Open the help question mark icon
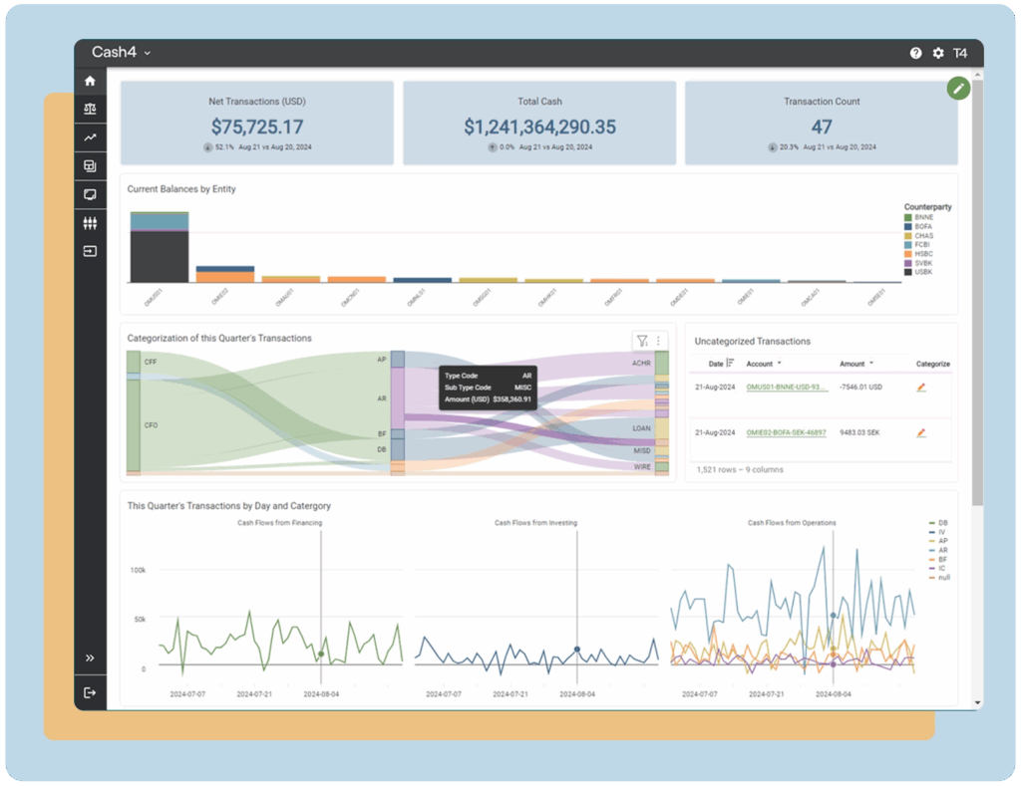Image resolution: width=1021 pixels, height=786 pixels. tap(915, 53)
